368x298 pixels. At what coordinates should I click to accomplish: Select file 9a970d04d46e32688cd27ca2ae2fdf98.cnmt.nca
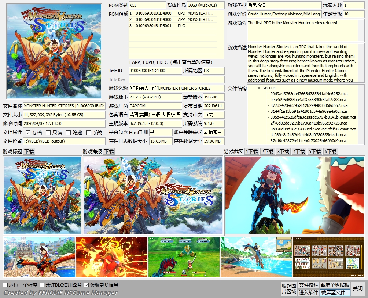[313, 129]
